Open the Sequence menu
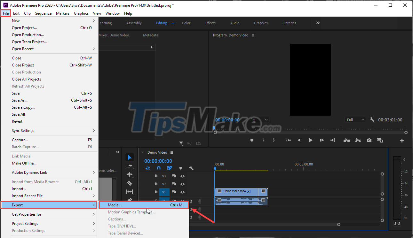 pyautogui.click(x=43, y=13)
